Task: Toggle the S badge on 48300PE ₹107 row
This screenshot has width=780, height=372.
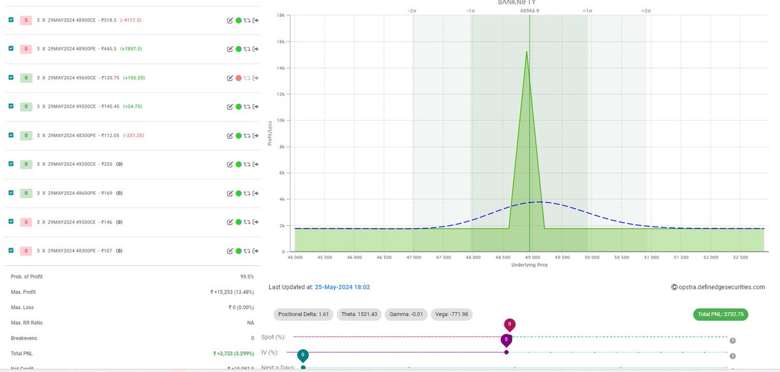Action: click(26, 251)
